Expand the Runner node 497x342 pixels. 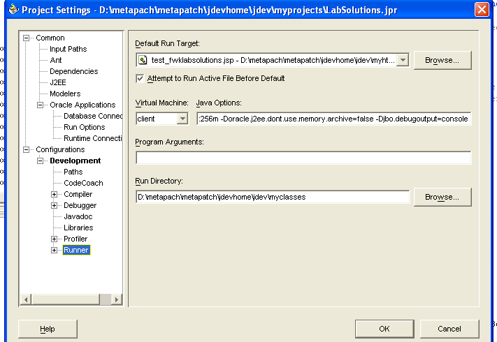tap(55, 250)
